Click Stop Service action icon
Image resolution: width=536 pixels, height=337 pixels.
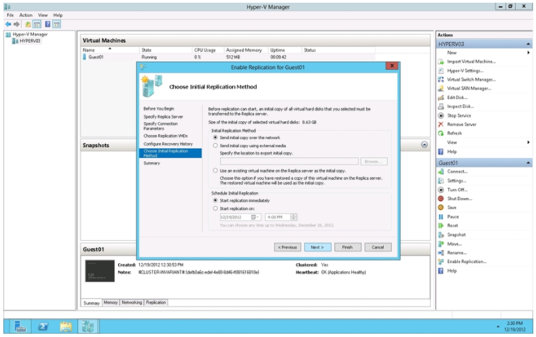click(441, 116)
